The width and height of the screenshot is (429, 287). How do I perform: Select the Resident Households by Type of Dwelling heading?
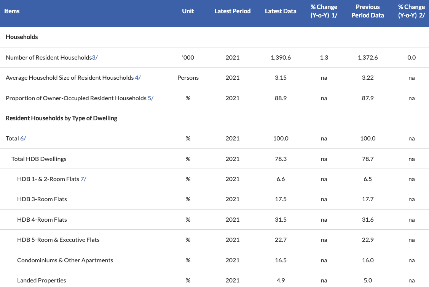62,118
